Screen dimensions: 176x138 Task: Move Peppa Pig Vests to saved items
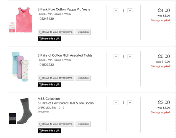[x=56, y=32]
